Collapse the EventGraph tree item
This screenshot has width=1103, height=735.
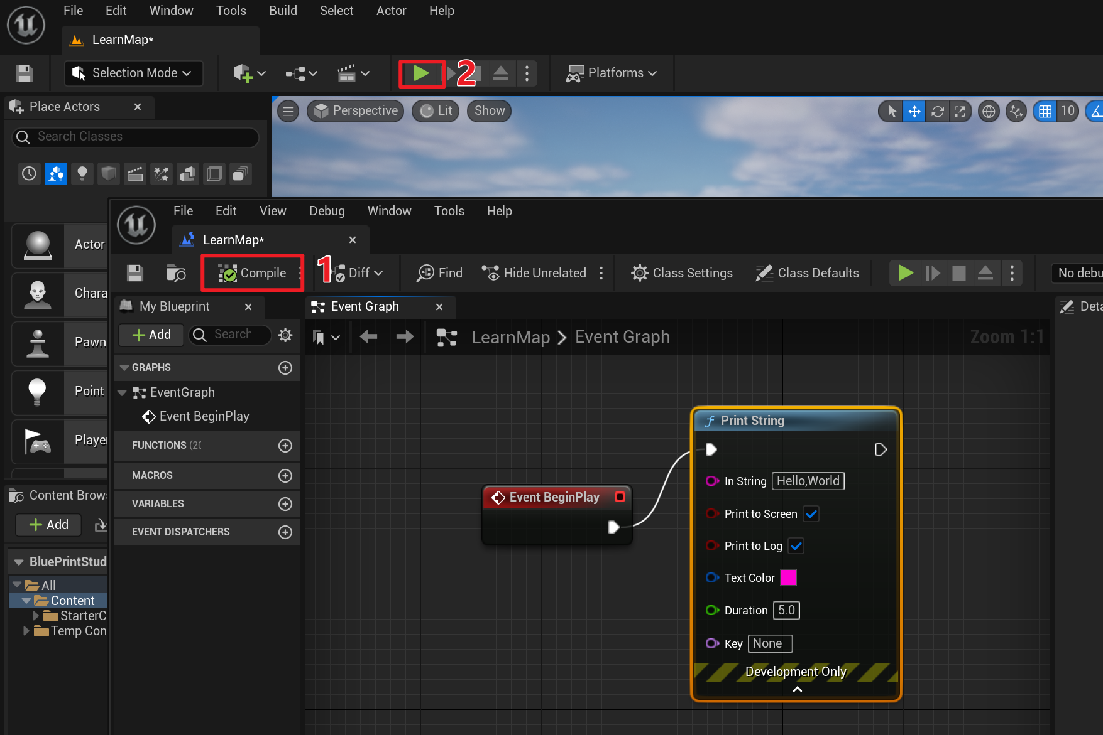pos(122,393)
